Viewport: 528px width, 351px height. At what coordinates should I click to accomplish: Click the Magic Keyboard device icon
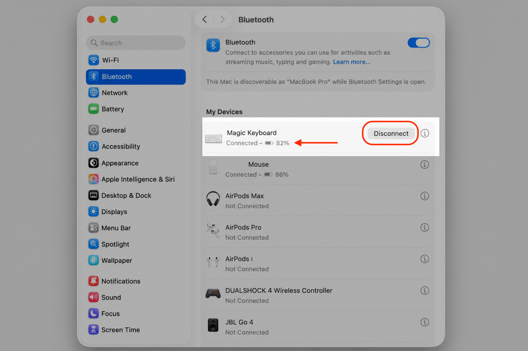pyautogui.click(x=214, y=139)
